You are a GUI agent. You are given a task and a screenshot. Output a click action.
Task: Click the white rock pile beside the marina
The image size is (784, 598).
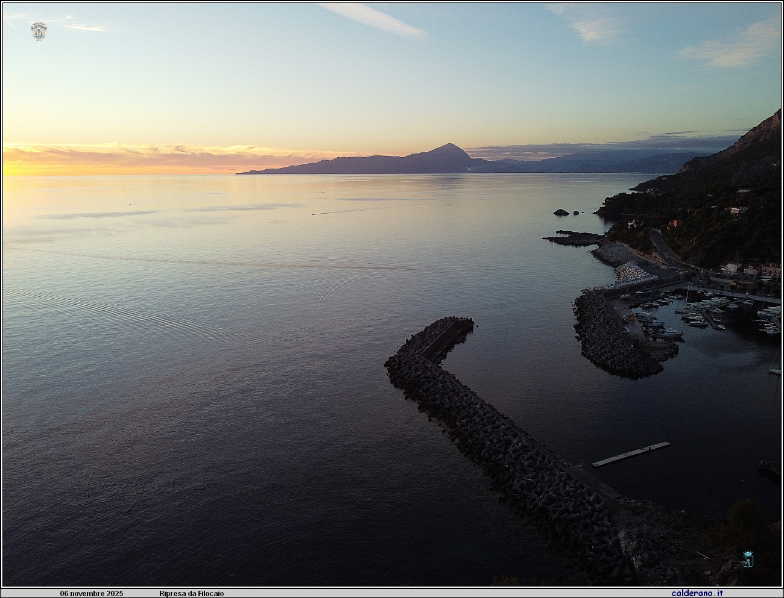[632, 273]
